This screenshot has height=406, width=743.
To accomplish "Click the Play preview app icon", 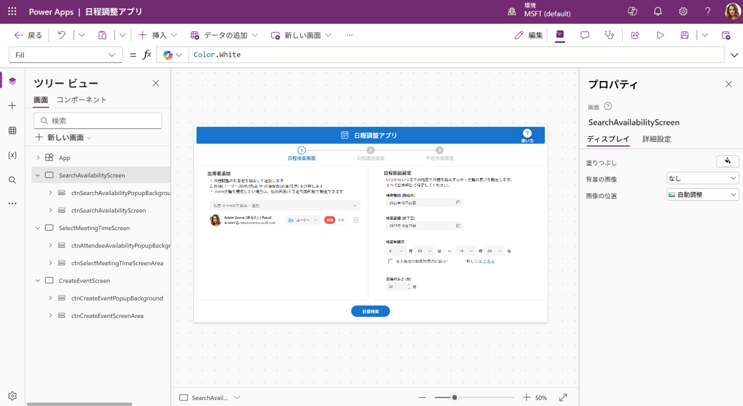I will (x=660, y=36).
